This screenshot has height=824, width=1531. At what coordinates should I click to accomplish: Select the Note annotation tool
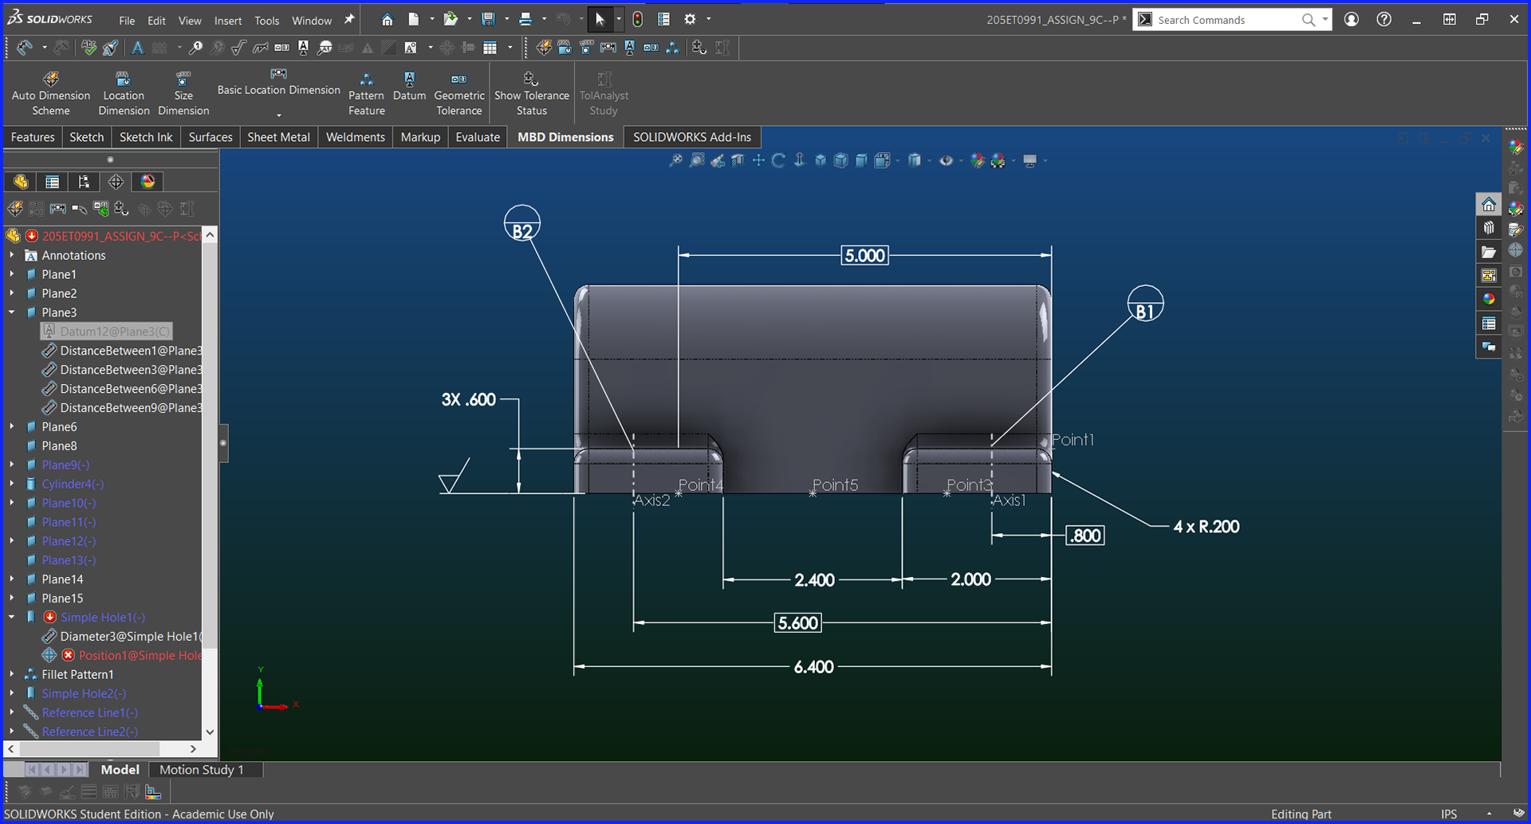coord(138,48)
